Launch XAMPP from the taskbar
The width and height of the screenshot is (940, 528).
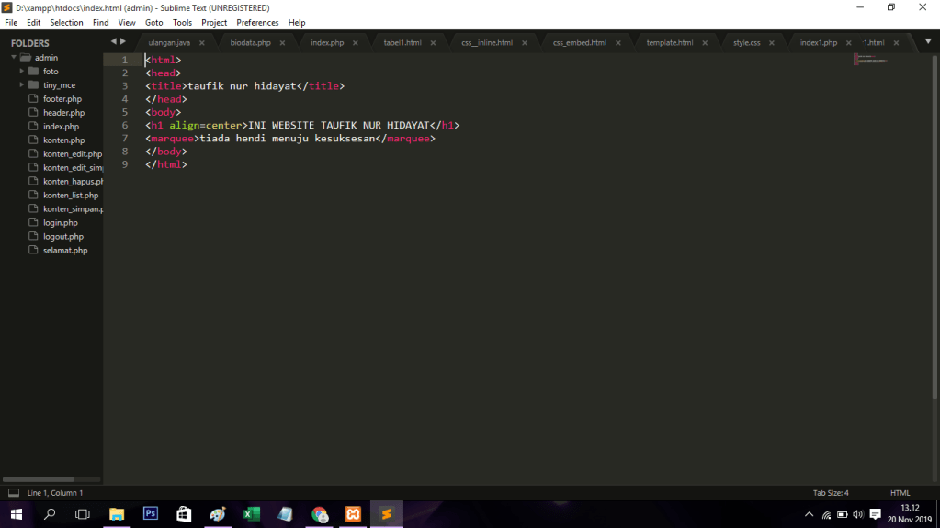click(x=353, y=514)
